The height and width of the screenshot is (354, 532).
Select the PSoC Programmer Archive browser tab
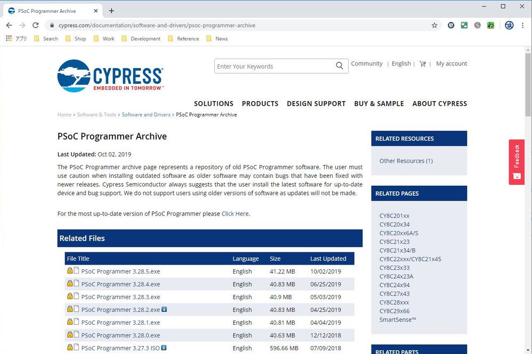53,11
